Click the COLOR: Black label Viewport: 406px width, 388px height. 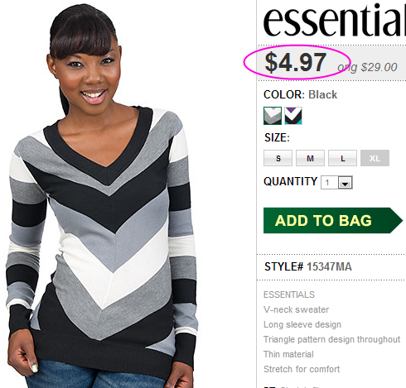point(300,94)
